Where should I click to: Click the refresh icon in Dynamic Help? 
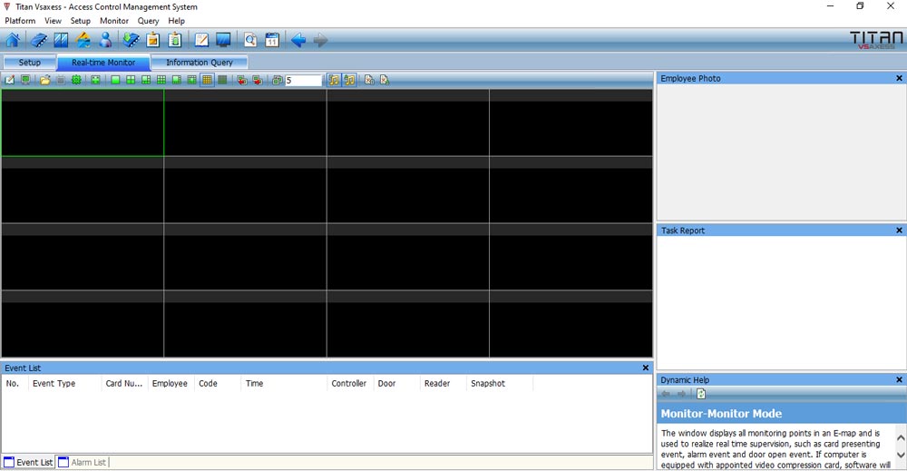point(701,394)
